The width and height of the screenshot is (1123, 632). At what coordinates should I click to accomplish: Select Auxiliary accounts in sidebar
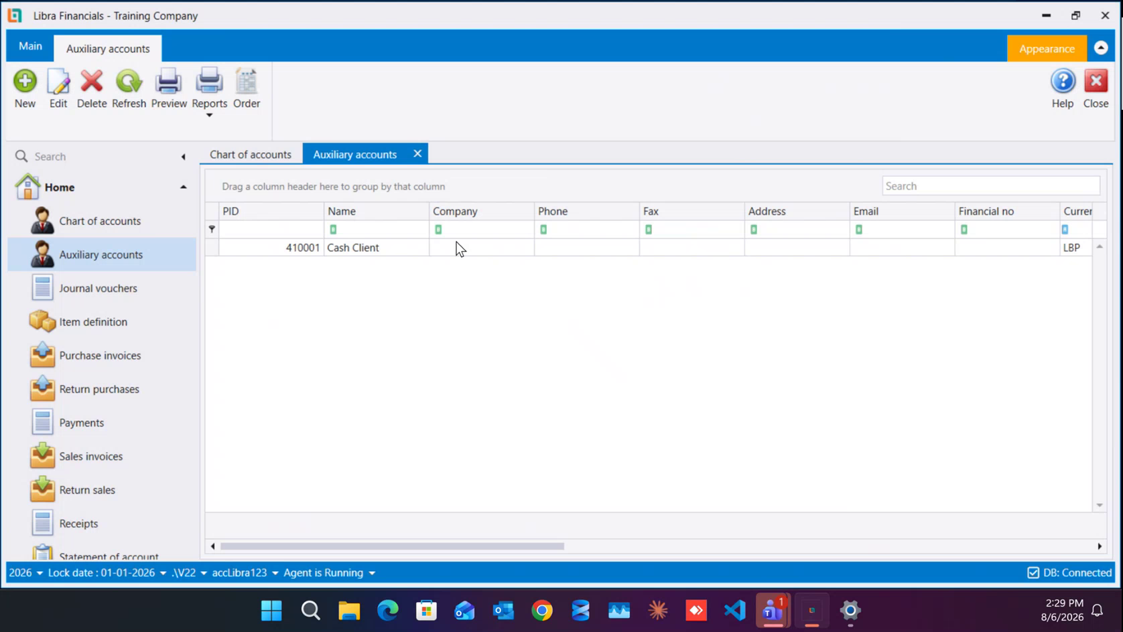click(x=102, y=254)
